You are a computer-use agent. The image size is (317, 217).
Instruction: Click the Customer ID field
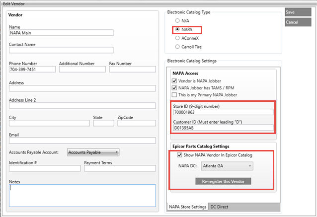pyautogui.click(x=223, y=128)
